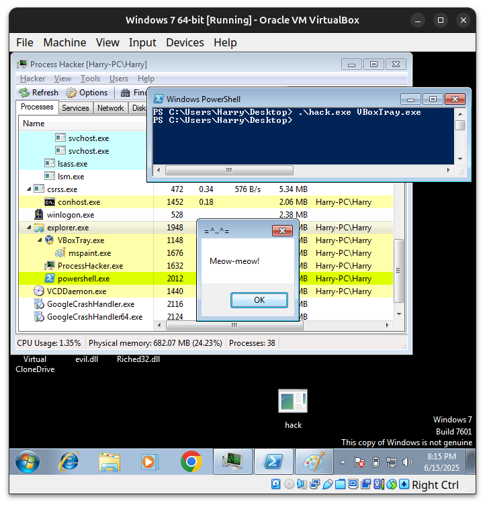The image size is (485, 505).
Task: Click PID 1452 cell of conhost.exe
Action: tap(175, 202)
